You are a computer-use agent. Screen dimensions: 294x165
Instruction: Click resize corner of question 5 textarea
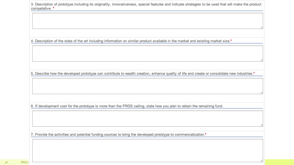click(x=261, y=93)
